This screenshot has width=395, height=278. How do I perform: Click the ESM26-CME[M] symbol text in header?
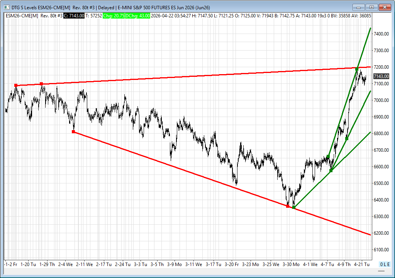click(x=22, y=15)
